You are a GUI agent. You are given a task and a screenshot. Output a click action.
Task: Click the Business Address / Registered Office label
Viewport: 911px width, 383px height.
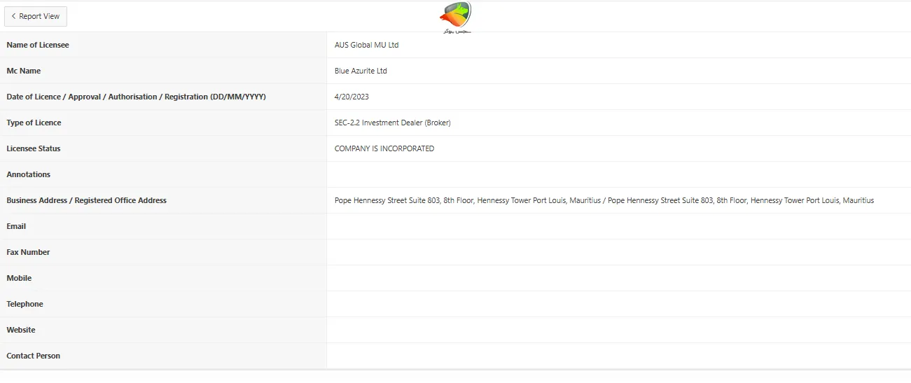click(x=87, y=200)
